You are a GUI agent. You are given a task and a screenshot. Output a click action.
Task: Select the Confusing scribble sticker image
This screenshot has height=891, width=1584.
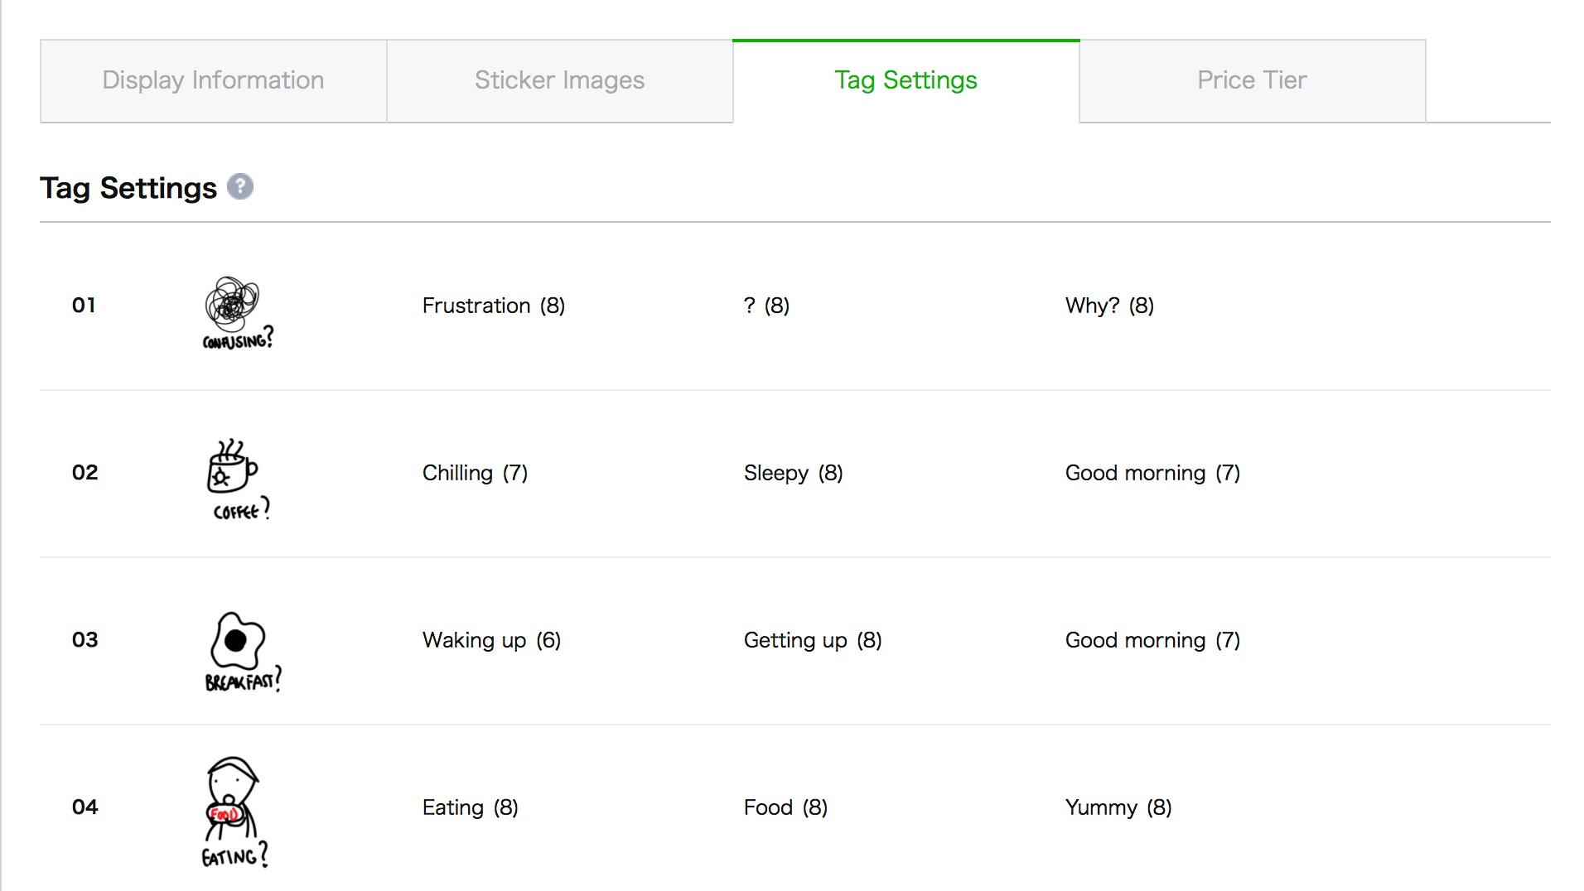point(239,312)
